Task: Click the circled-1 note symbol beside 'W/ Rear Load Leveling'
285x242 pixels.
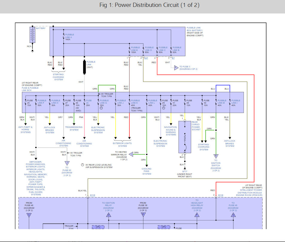Action: click(82, 165)
